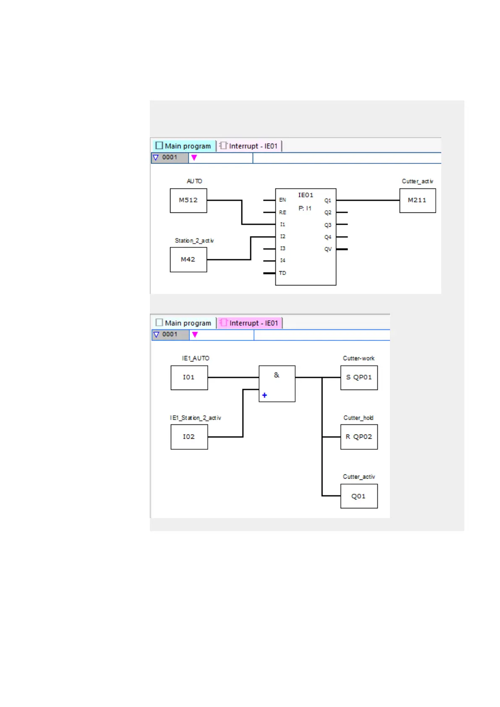Click the P: I1 parameter text in IE01
The height and width of the screenshot is (707, 500).
(305, 208)
